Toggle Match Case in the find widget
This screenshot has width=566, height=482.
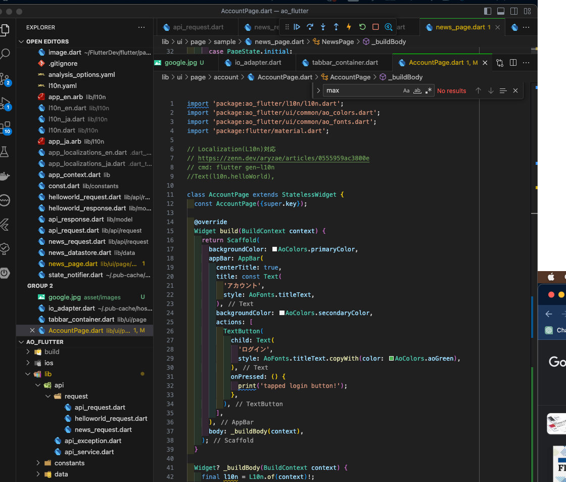406,91
